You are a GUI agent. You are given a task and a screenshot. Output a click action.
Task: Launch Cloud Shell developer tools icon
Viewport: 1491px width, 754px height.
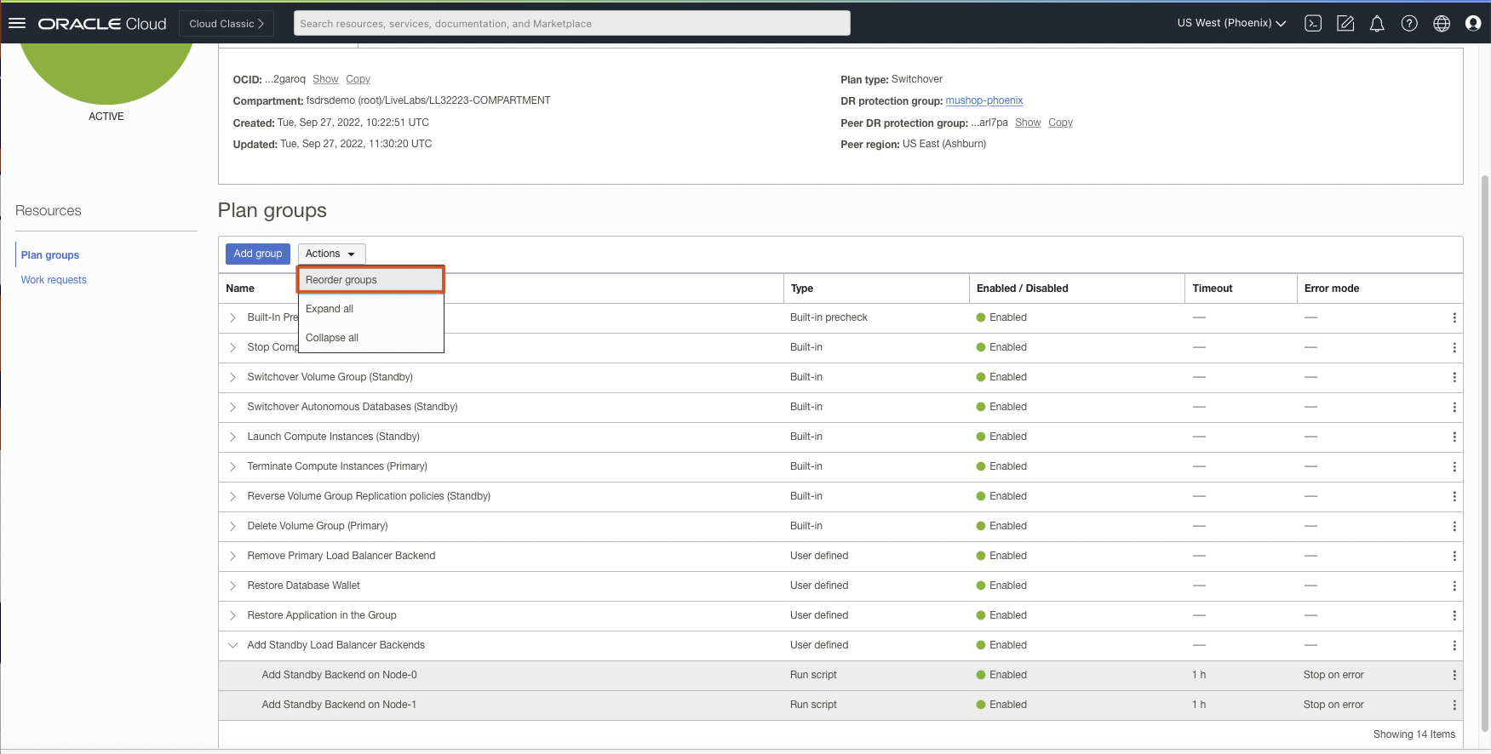coord(1313,24)
